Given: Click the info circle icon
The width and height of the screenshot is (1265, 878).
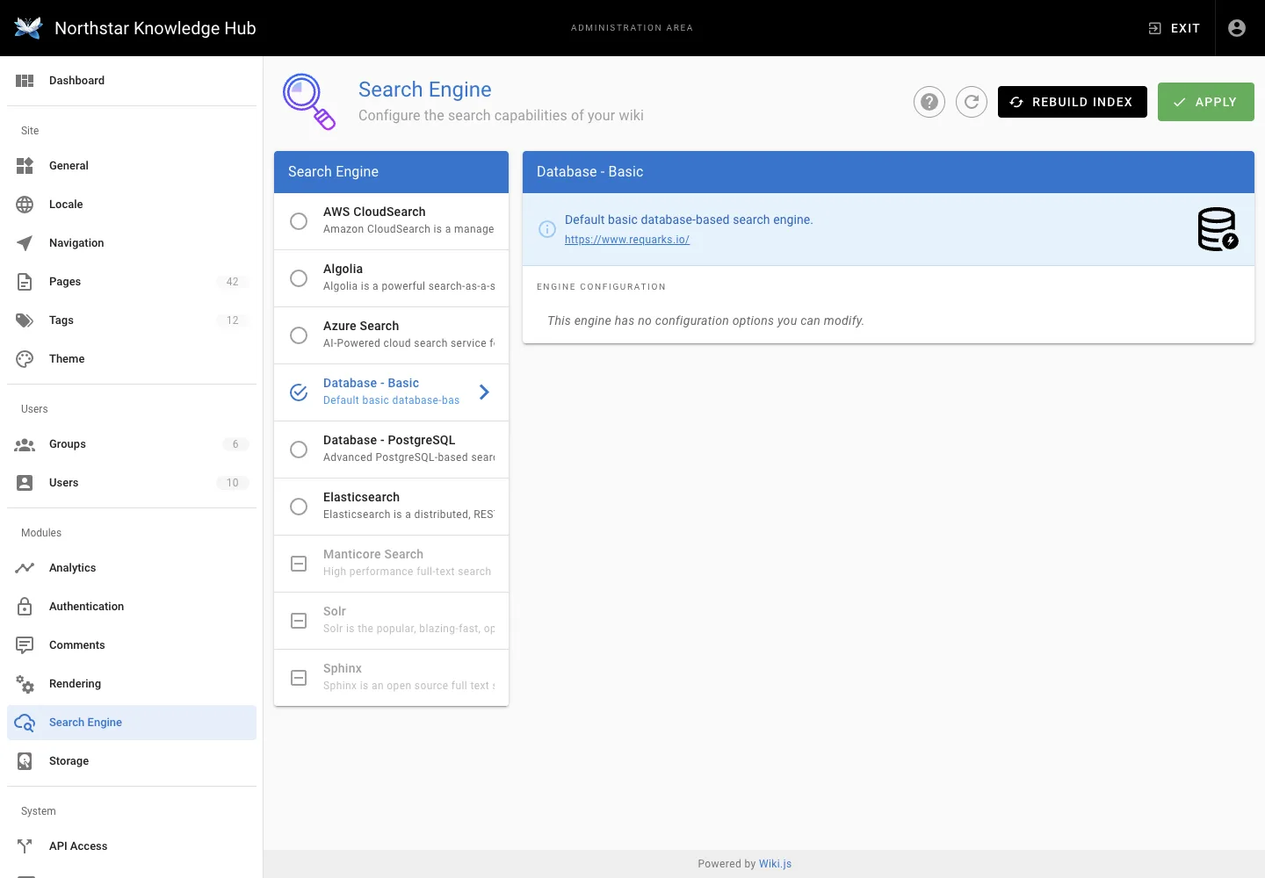Looking at the screenshot, I should pyautogui.click(x=546, y=229).
